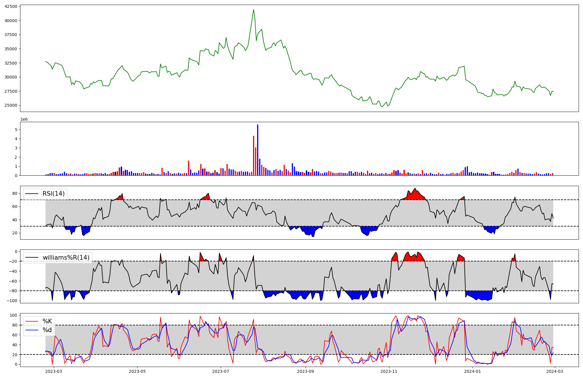The height and width of the screenshot is (378, 583).
Task: Click the 2024-03 x-axis date label
Action: point(554,371)
